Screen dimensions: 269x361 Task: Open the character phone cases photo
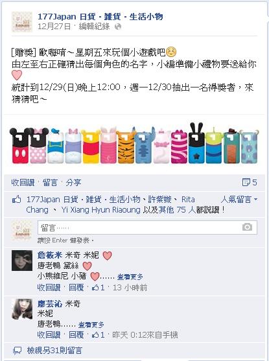point(134,143)
